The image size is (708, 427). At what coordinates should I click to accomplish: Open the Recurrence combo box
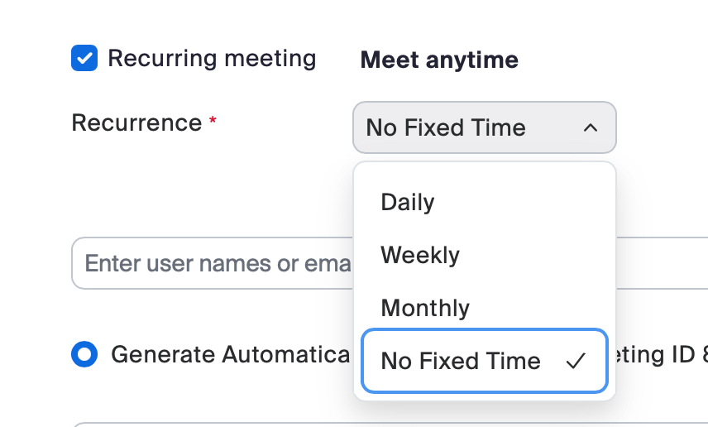click(484, 127)
